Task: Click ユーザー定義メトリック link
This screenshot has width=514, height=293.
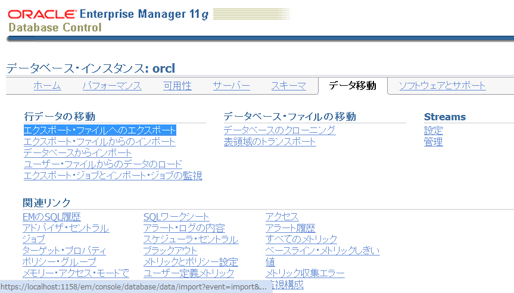Action: [x=189, y=273]
